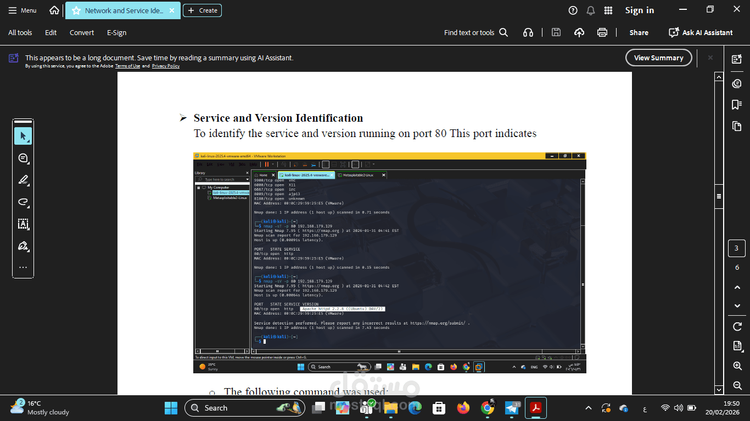Open the Bookmarks panel in the right rail

point(737,105)
